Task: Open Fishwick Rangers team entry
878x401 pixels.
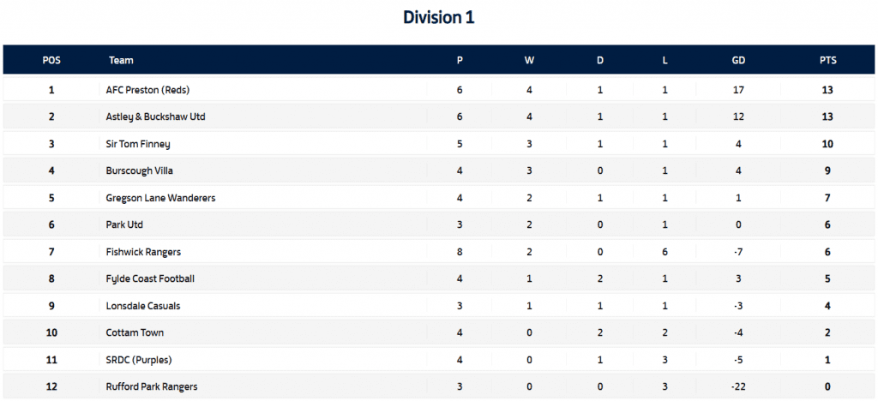Action: pos(143,252)
